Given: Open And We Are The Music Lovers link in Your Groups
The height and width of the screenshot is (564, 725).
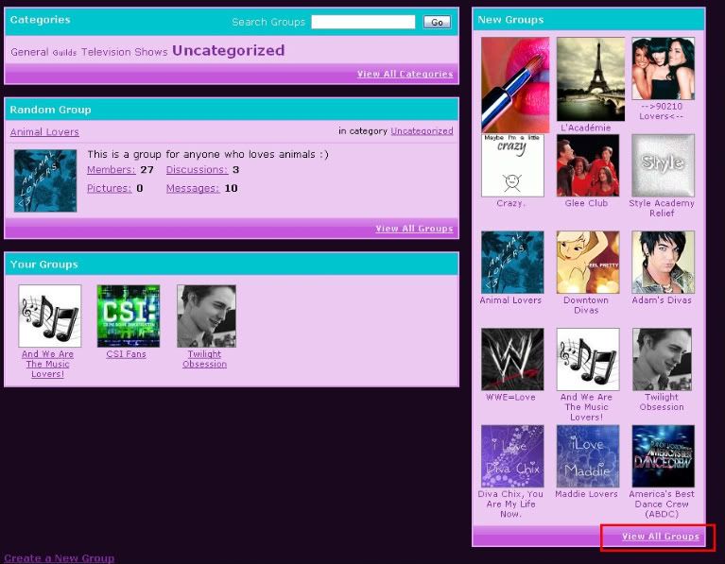Looking at the screenshot, I should pyautogui.click(x=47, y=364).
